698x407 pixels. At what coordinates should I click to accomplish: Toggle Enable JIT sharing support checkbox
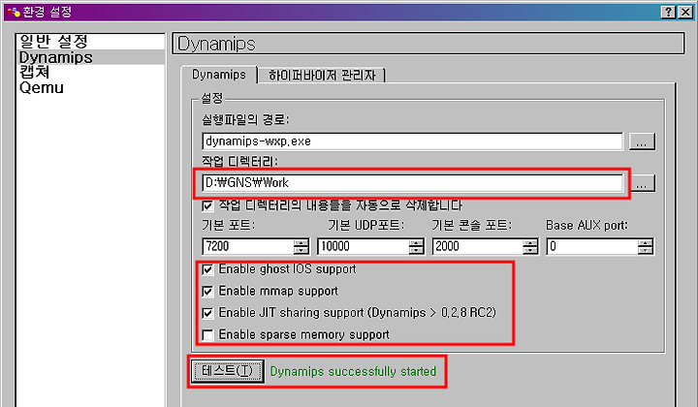(207, 313)
